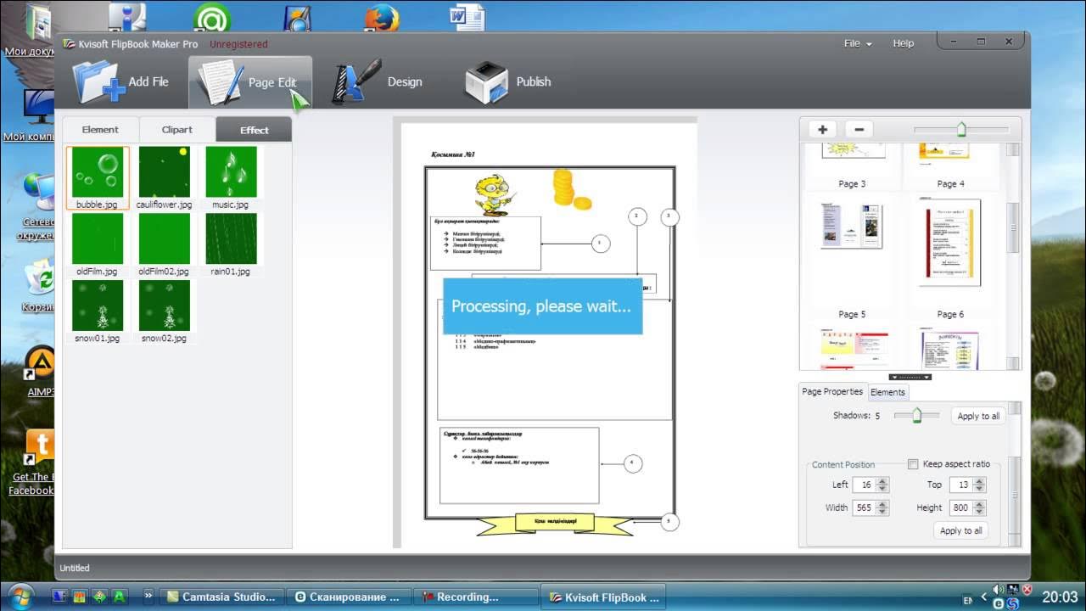Open the Word document on desktop
The height and width of the screenshot is (611, 1086).
point(467,17)
